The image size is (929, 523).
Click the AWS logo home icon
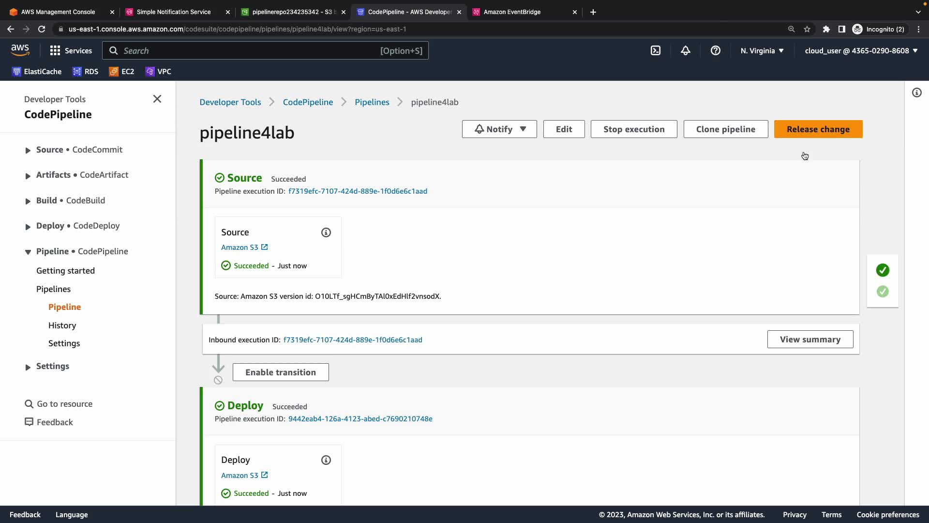click(20, 50)
